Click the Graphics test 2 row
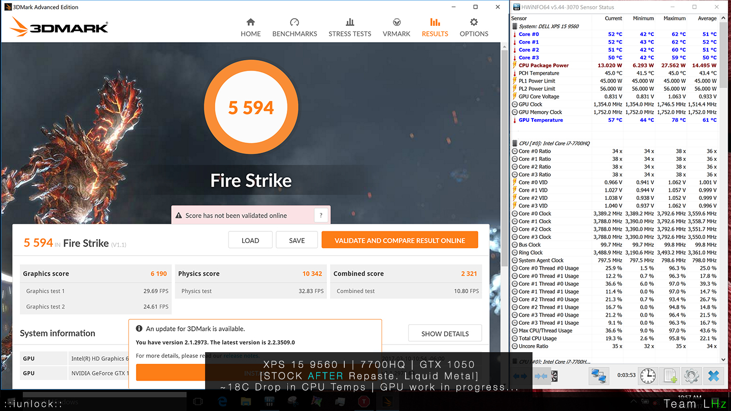 tap(96, 306)
